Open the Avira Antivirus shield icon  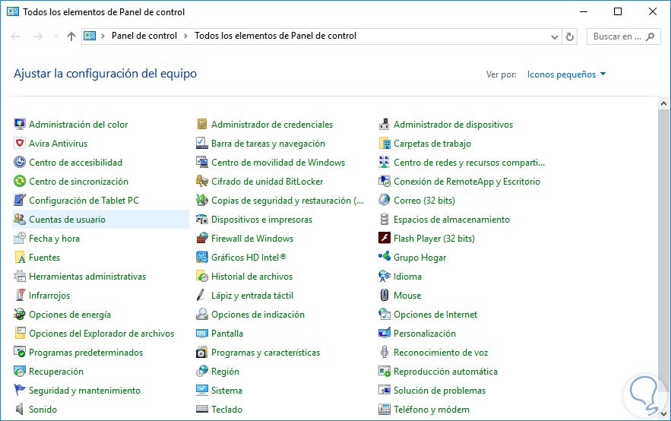20,144
